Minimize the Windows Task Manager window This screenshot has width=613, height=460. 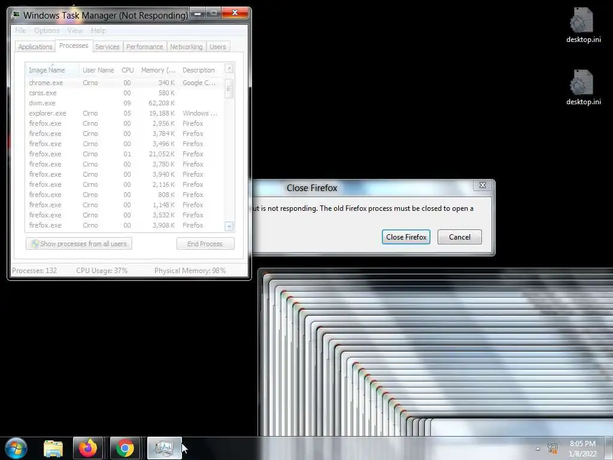[x=198, y=13]
